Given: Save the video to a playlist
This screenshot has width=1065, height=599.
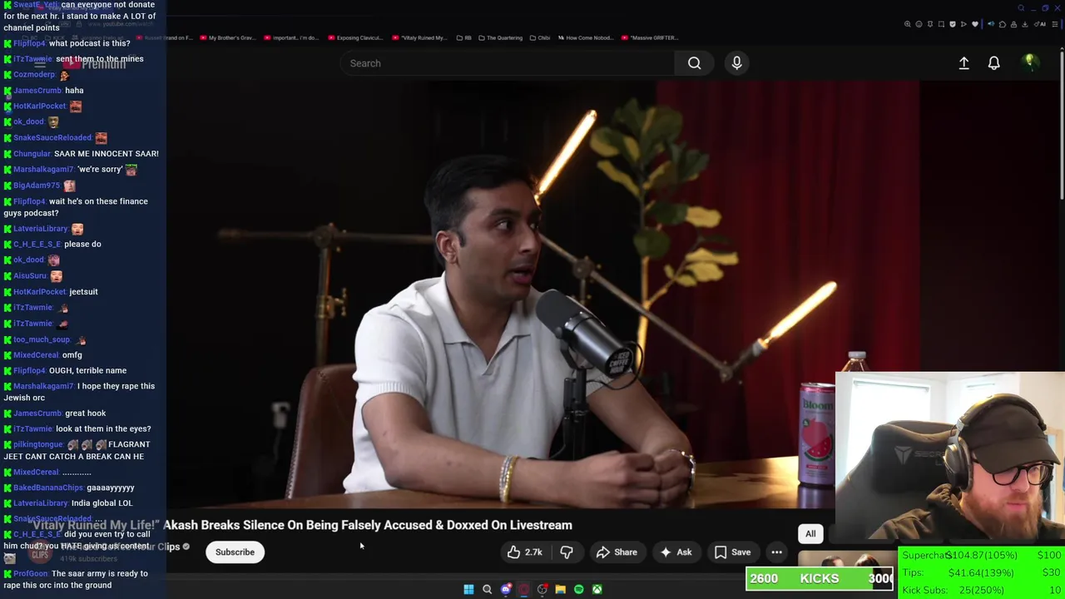Looking at the screenshot, I should (732, 552).
